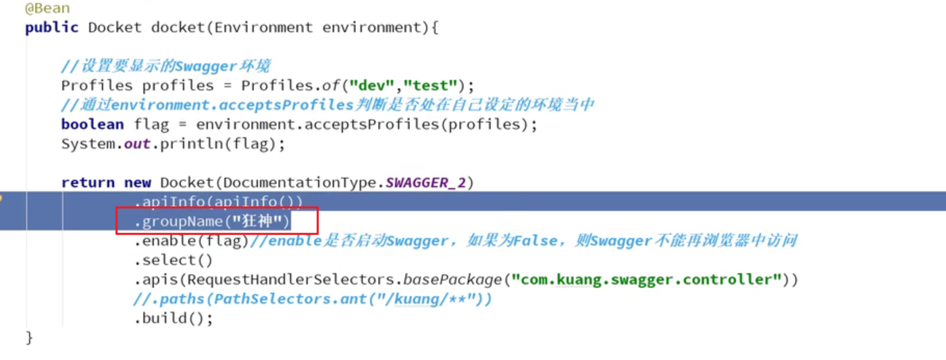Click groupName inside the red box

182,221
